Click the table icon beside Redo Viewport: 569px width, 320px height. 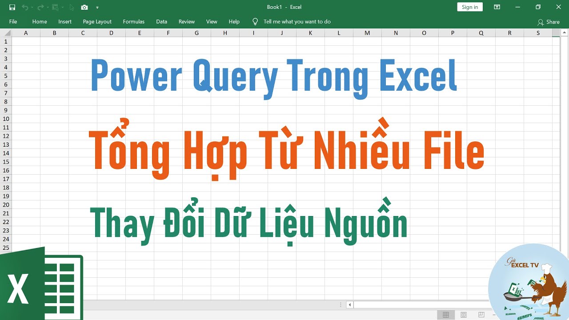55,7
